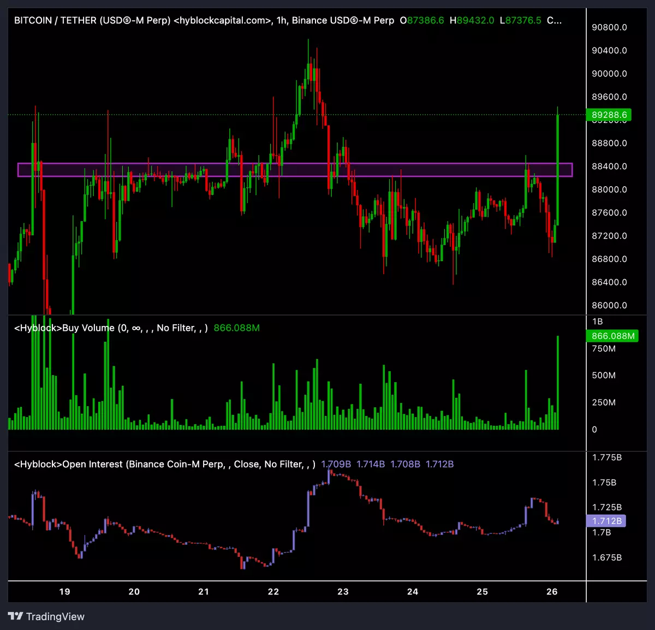This screenshot has width=655, height=630.
Task: Click date label 26 on time axis
Action: [552, 592]
